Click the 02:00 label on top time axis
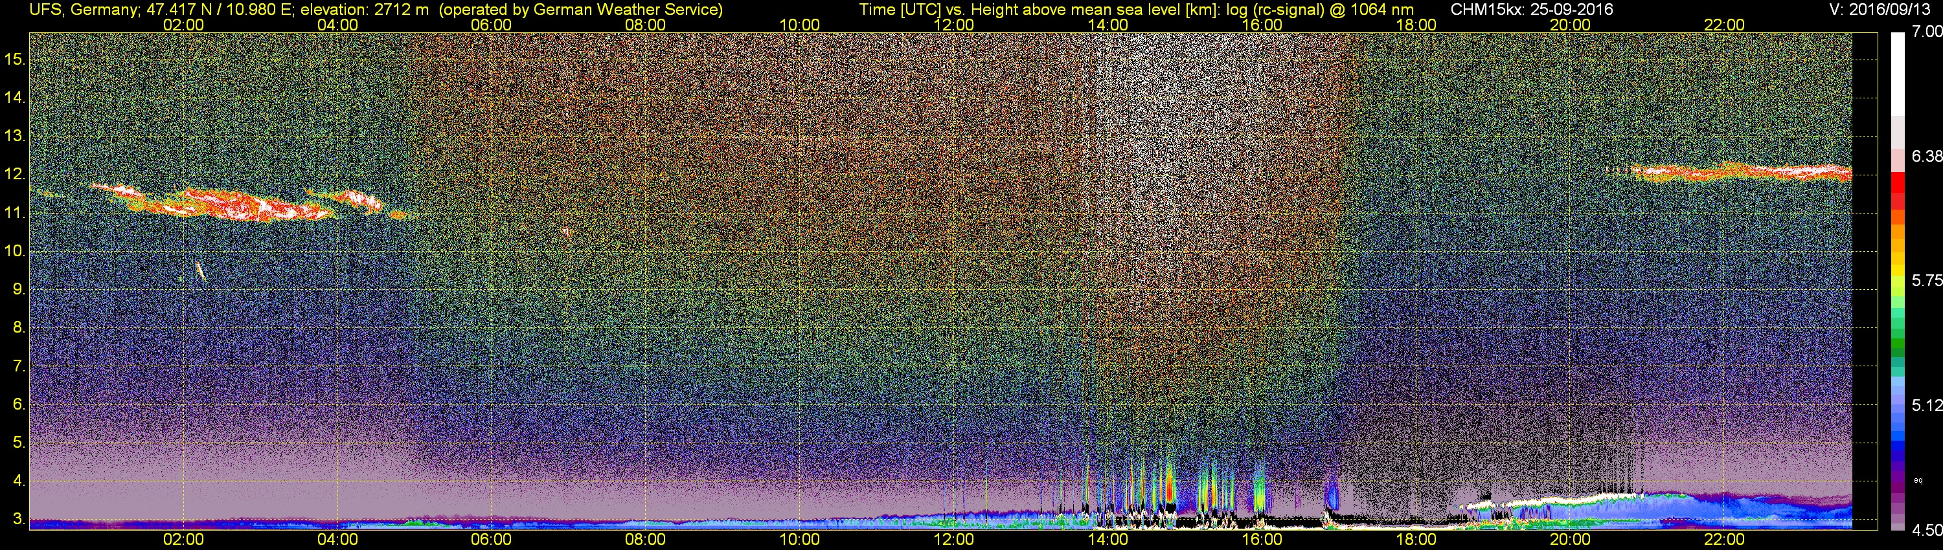Image resolution: width=1943 pixels, height=550 pixels. click(x=183, y=25)
